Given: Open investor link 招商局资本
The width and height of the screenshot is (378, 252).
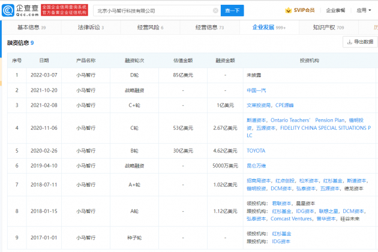Looking at the screenshot, I should pos(259,181).
